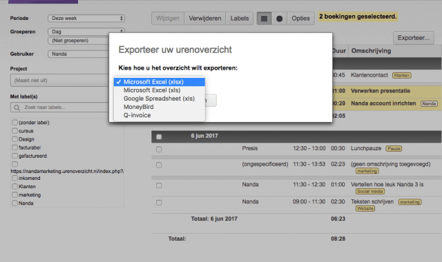Click the Verwijderen button
The height and width of the screenshot is (262, 442).
tap(205, 19)
